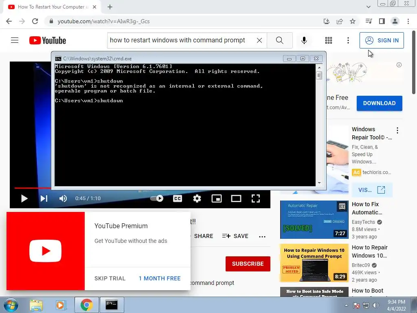417x313 pixels.
Task: Switch to Command Prompt in taskbar
Action: coord(112,305)
